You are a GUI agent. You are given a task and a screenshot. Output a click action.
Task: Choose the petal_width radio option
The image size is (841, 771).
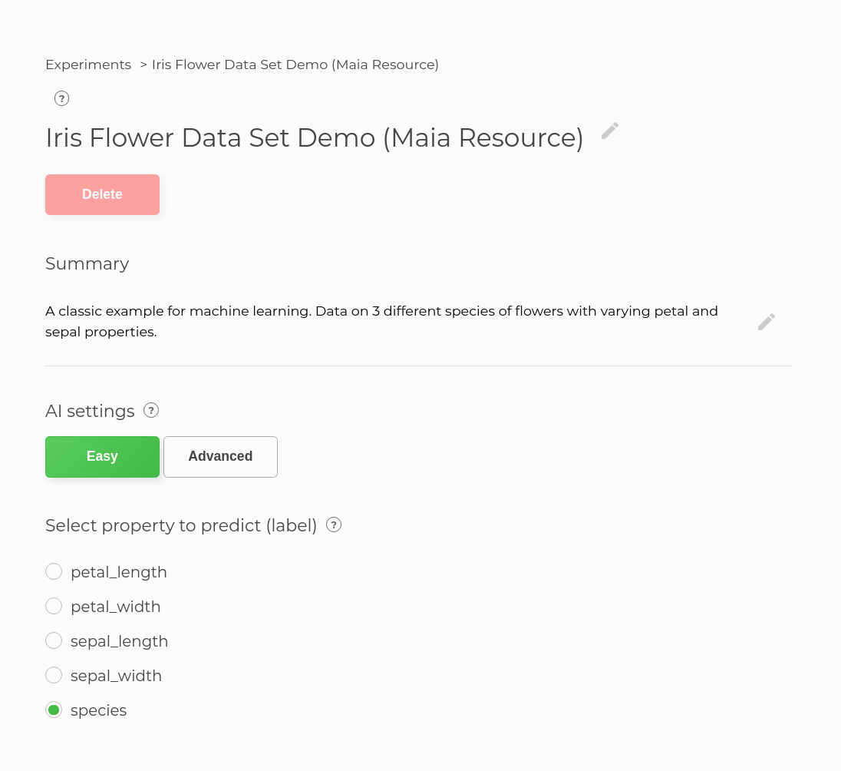[x=54, y=606]
